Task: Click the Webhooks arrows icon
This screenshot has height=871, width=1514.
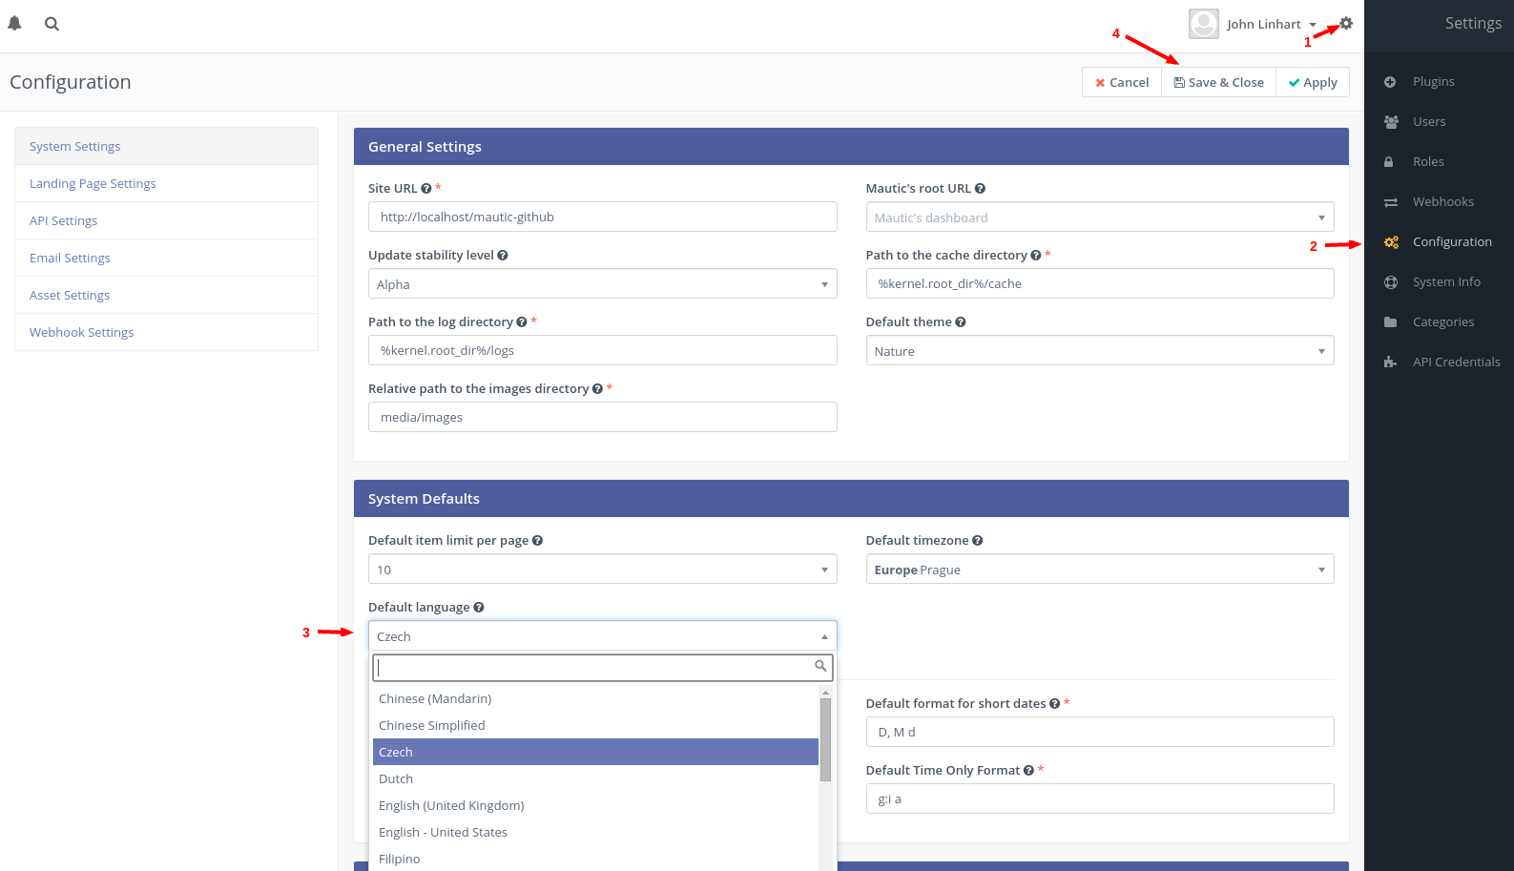Action: pyautogui.click(x=1391, y=202)
